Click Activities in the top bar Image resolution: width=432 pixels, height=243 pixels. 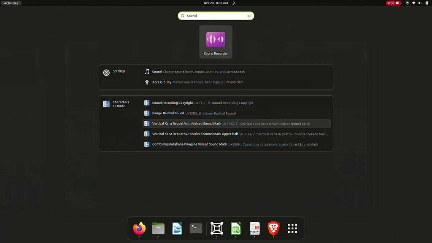(x=11, y=3)
